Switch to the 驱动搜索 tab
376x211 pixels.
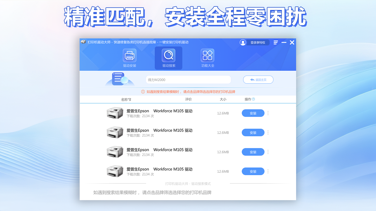168,58
